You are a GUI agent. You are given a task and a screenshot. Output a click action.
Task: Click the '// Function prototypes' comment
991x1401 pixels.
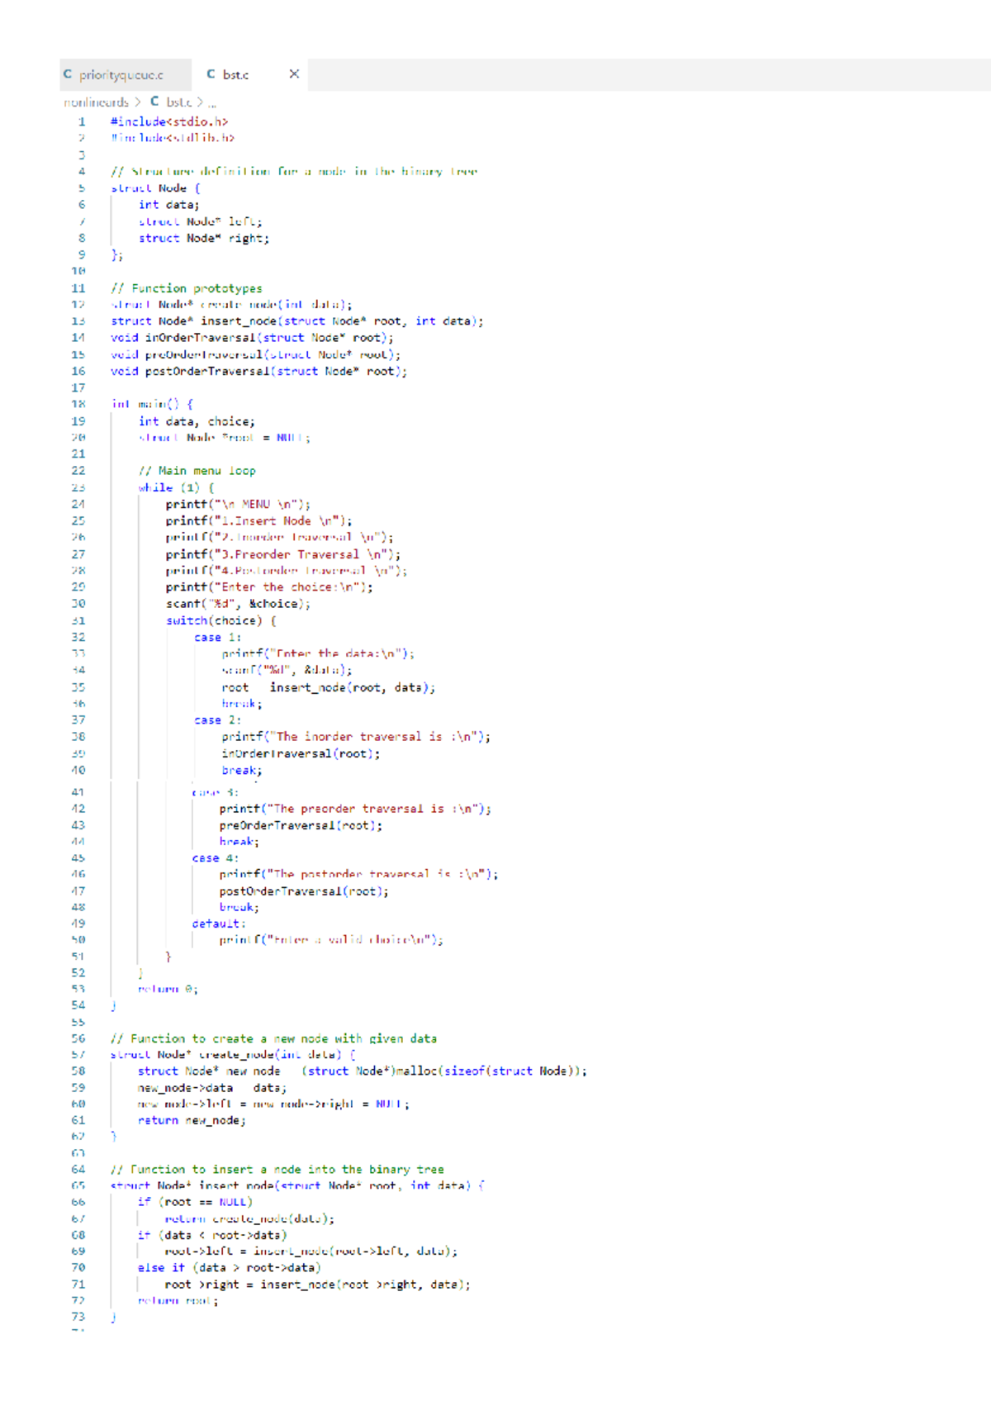(x=187, y=288)
